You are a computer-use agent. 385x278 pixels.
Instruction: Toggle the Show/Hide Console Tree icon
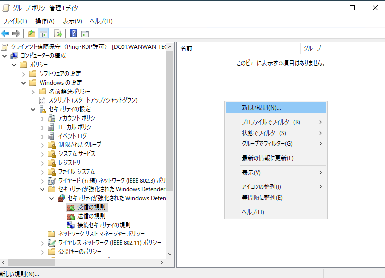coord(43,34)
